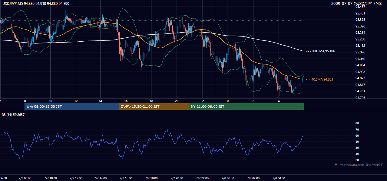The height and width of the screenshot is (181, 387).
Task: Click the 7/7 16:00 date label
Action: pos(126,178)
